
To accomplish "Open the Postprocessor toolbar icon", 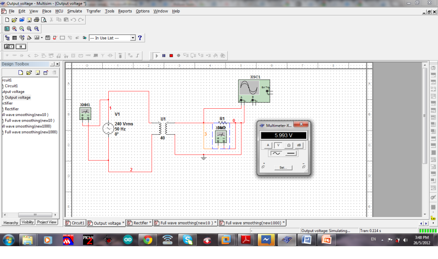I will (x=48, y=38).
